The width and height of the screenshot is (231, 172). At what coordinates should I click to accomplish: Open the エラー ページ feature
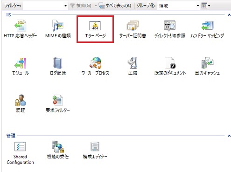95,29
